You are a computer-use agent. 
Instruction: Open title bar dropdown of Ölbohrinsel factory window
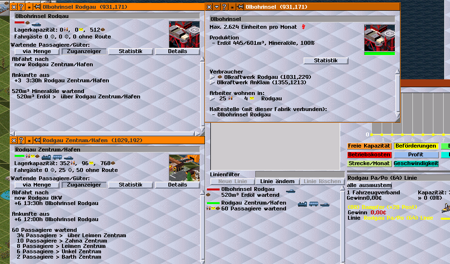point(217,7)
